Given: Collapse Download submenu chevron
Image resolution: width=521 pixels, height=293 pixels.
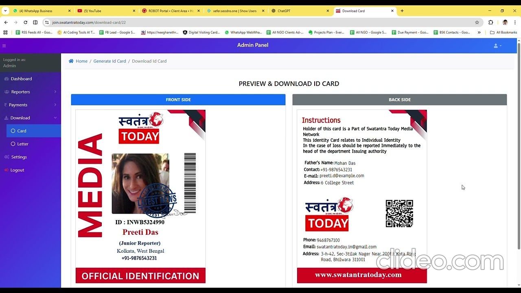Looking at the screenshot, I should click(55, 118).
